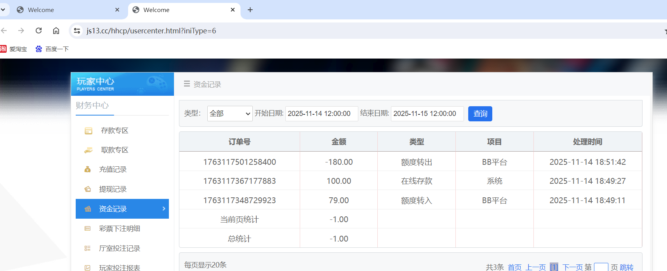Click the -180.00 amount cell
The image size is (667, 271).
click(339, 162)
